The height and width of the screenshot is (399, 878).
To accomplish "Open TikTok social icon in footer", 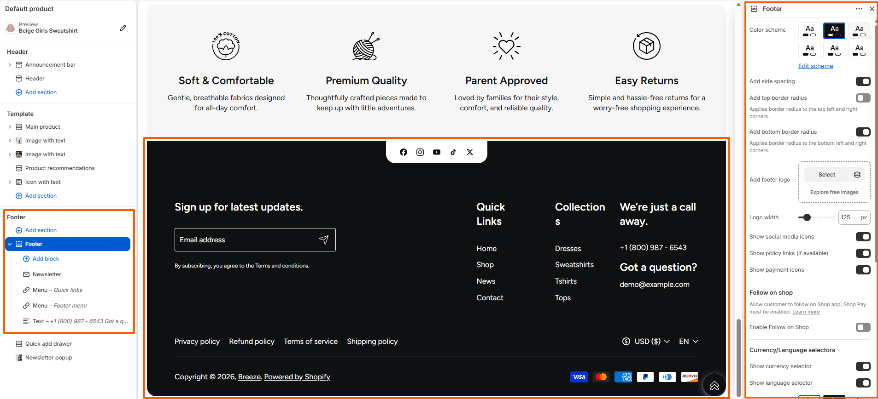I will pyautogui.click(x=453, y=152).
